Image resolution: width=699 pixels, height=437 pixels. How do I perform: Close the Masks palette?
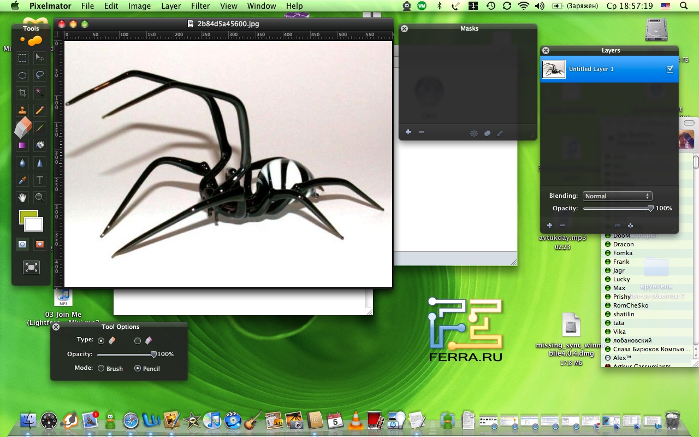[x=405, y=28]
